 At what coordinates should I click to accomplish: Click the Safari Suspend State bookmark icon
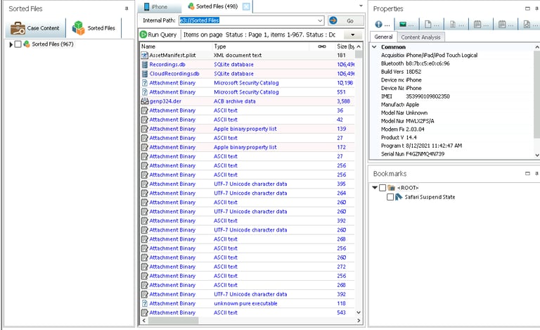(x=399, y=197)
